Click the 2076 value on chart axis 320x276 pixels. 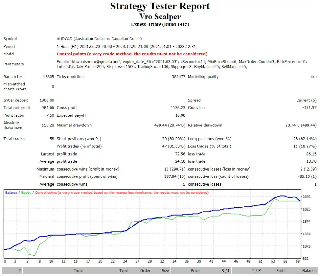pos(308,197)
